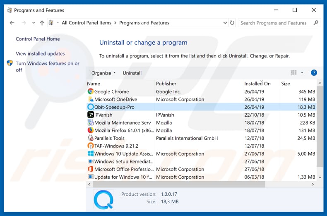Expand the chevron after All Control Panel Items

115,23
